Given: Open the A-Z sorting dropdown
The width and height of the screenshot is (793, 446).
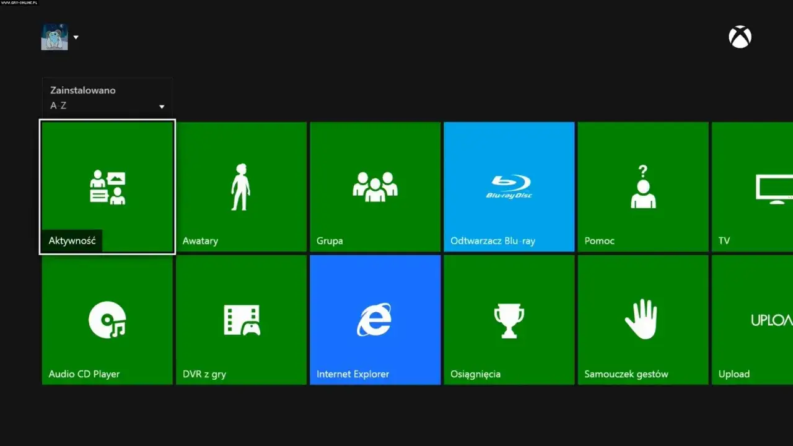Looking at the screenshot, I should 161,105.
